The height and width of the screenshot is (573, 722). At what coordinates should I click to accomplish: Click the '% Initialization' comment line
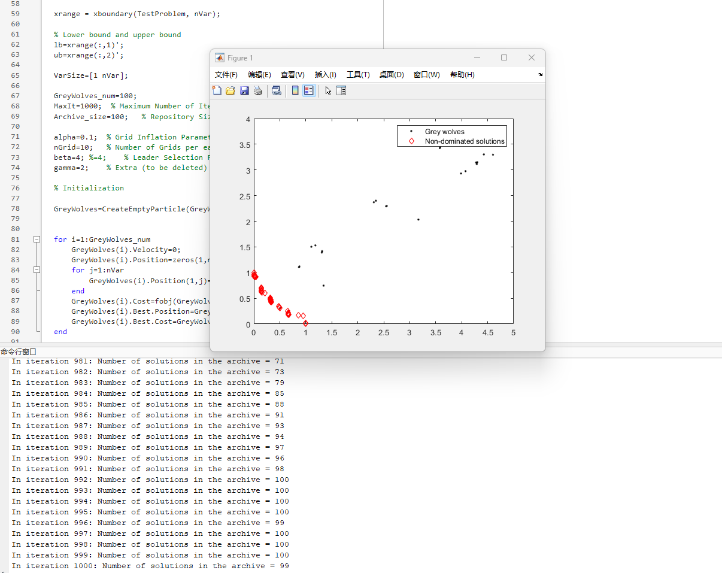[89, 188]
